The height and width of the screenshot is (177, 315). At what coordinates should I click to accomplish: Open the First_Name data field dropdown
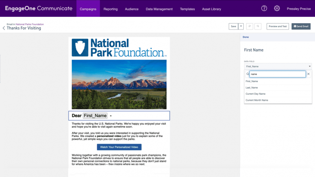click(278, 66)
